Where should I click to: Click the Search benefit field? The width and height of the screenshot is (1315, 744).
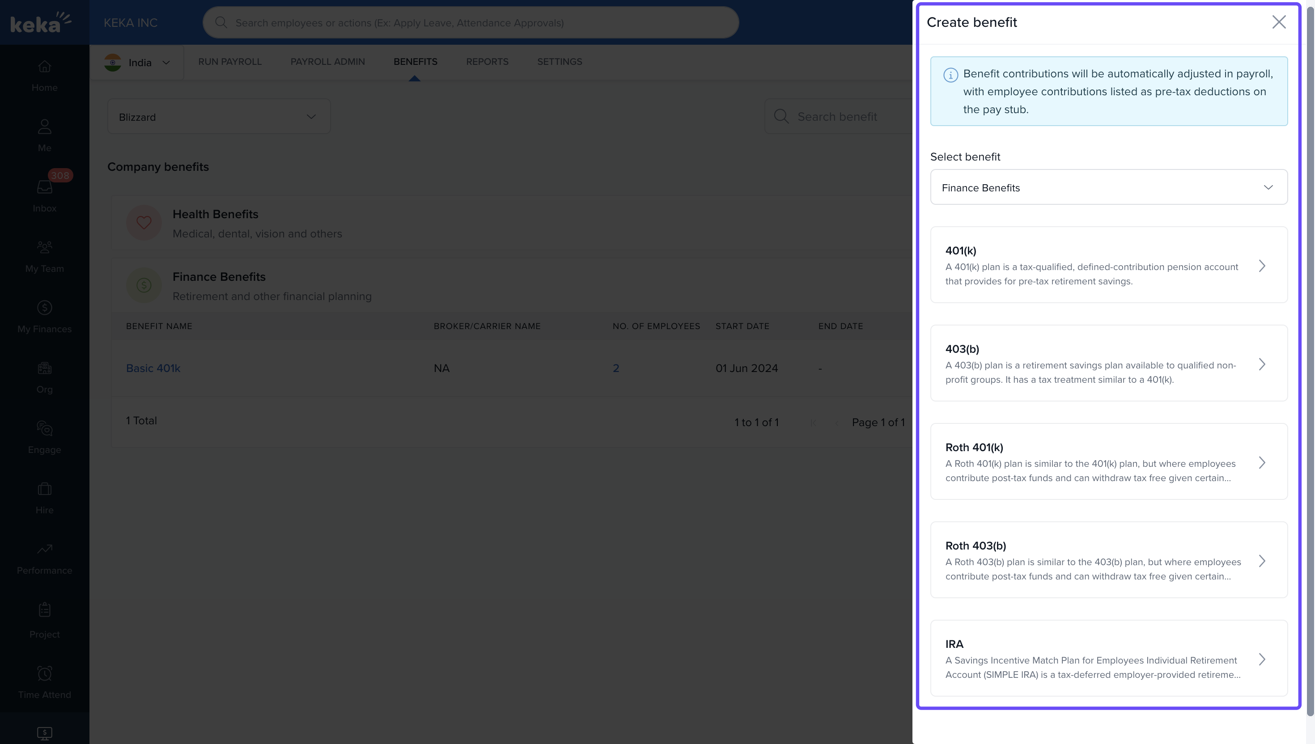point(848,117)
